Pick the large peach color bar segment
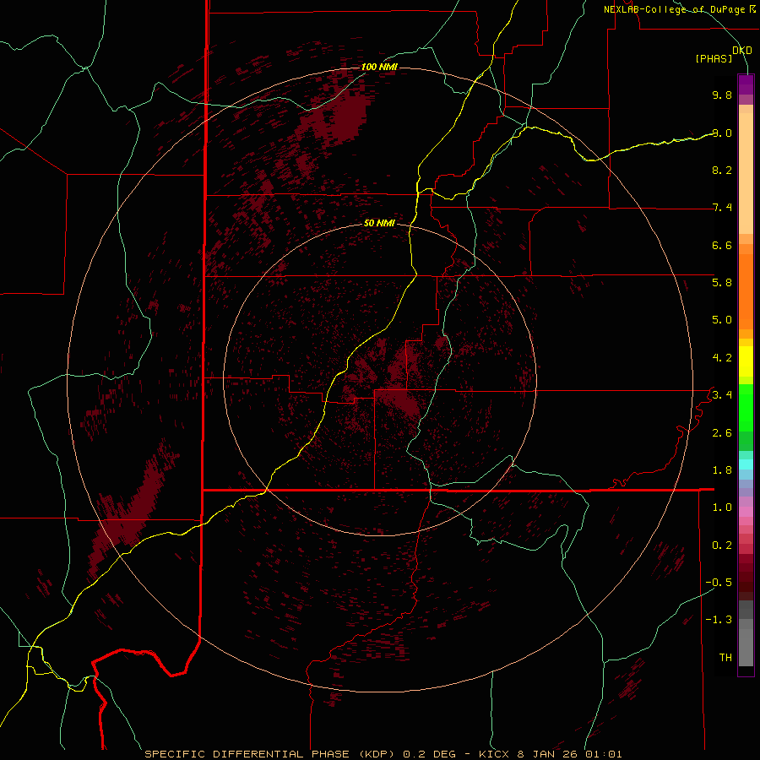Image resolution: width=760 pixels, height=760 pixels. pyautogui.click(x=746, y=173)
